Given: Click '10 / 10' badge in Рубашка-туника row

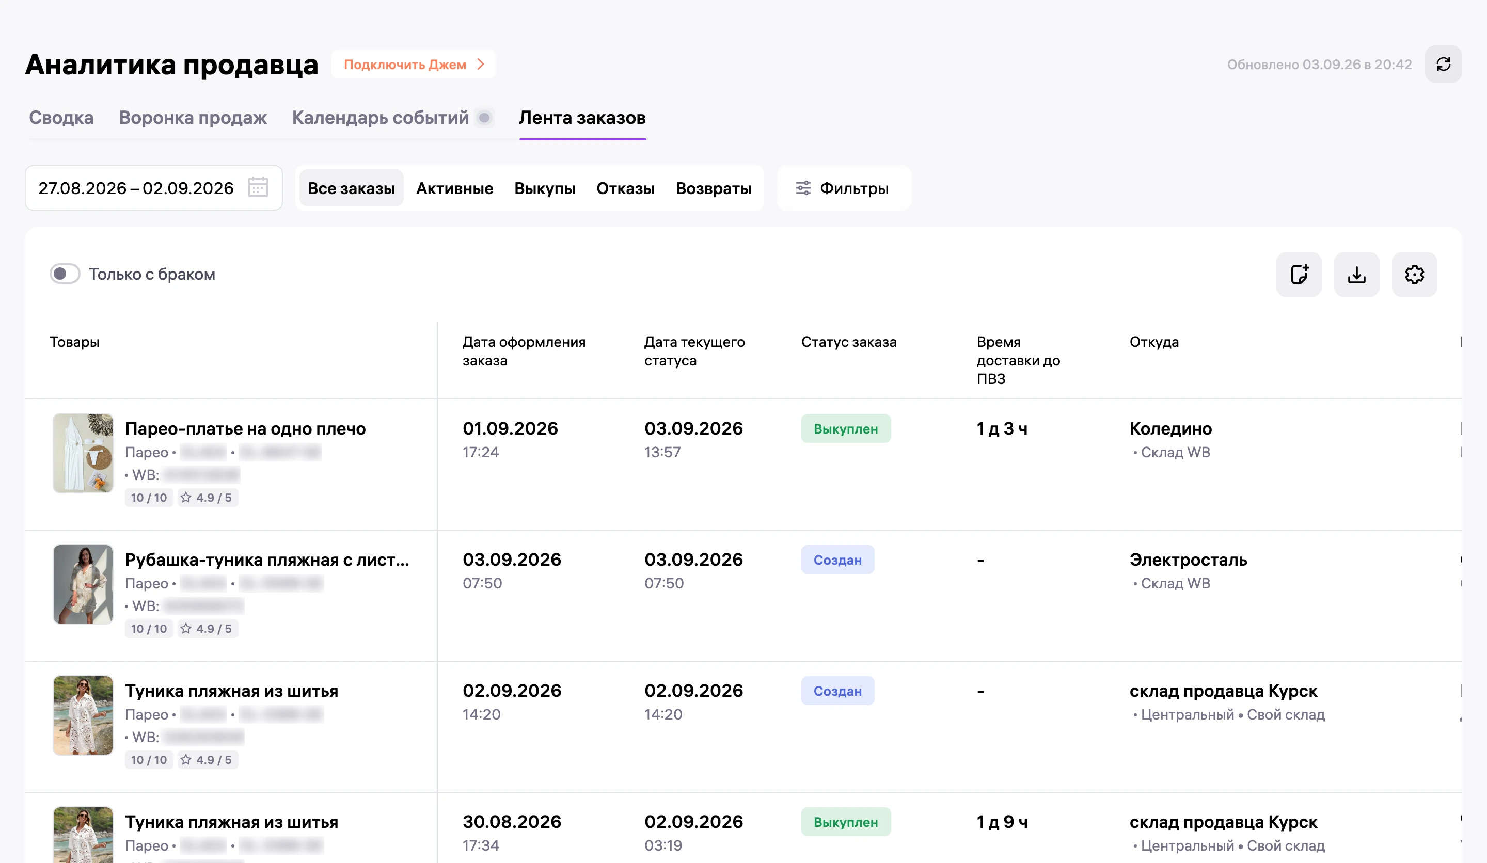Looking at the screenshot, I should click(x=149, y=628).
